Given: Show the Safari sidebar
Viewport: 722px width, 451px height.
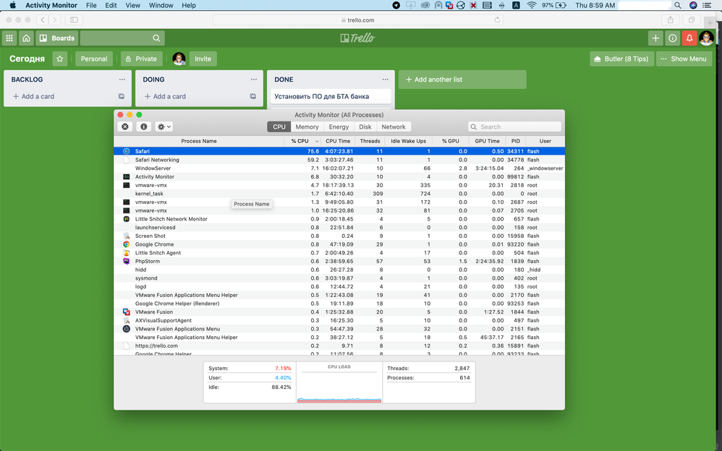Looking at the screenshot, I should [74, 20].
